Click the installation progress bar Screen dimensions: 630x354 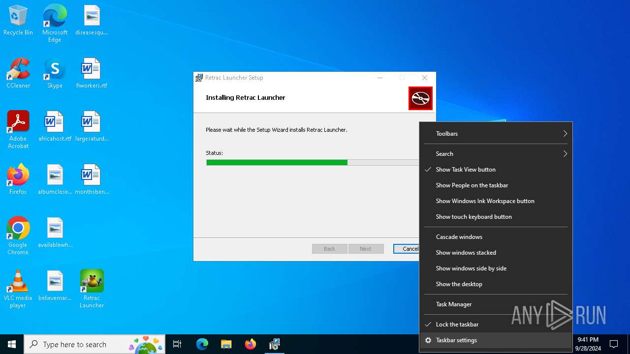313,162
